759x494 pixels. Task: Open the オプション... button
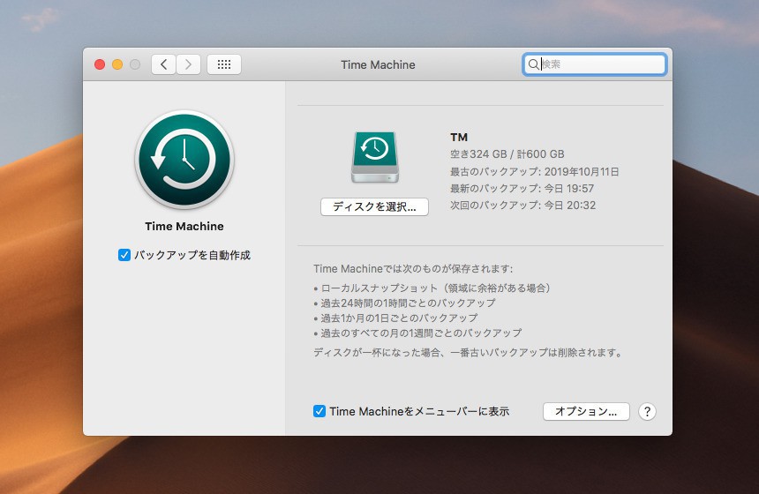[x=586, y=411]
